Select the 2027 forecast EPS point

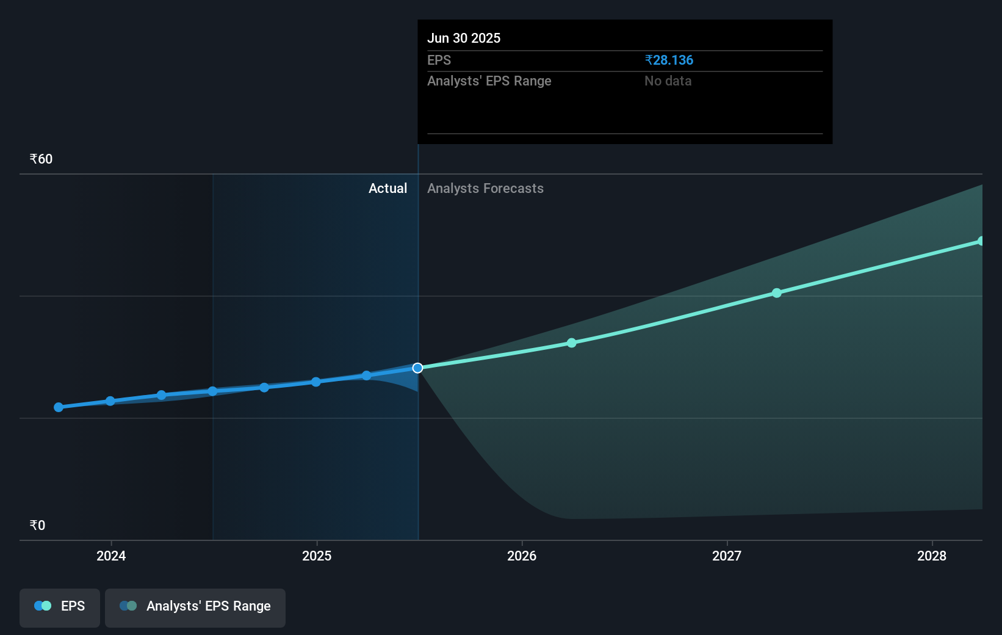[777, 293]
